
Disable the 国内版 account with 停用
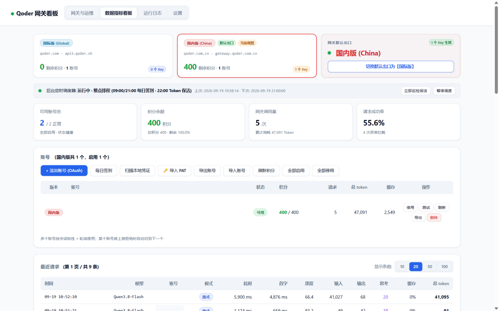tap(410, 208)
